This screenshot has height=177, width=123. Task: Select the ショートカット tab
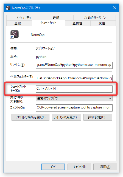(48, 23)
